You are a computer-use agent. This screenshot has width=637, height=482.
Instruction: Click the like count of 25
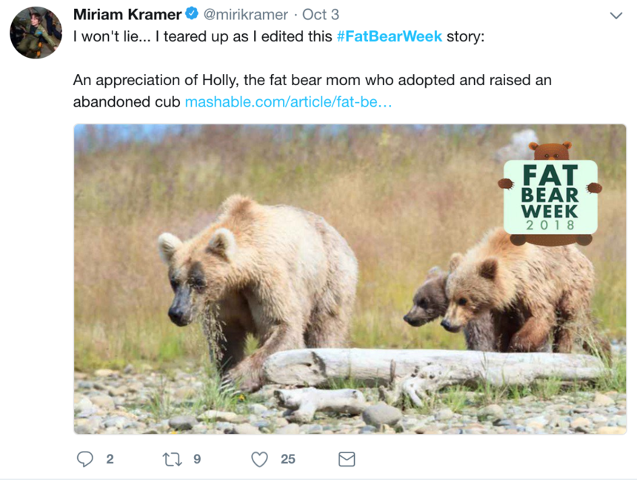(287, 459)
